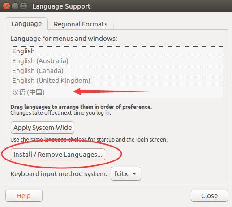Screen dimensions: 232x207
Task: Click the "Language for menus and windows" label
Action: pos(64,39)
